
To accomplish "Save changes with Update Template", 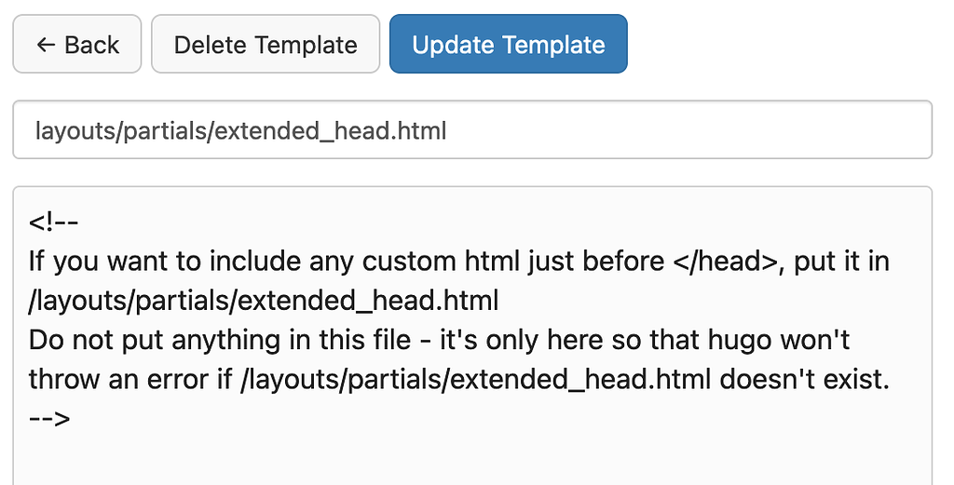I will tap(508, 45).
